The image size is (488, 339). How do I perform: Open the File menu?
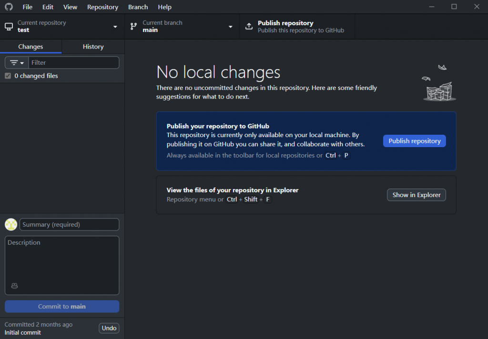tap(27, 7)
